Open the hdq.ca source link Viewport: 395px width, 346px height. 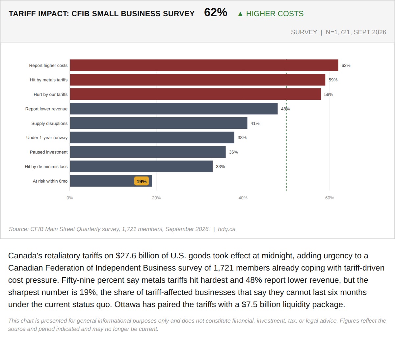pos(226,229)
